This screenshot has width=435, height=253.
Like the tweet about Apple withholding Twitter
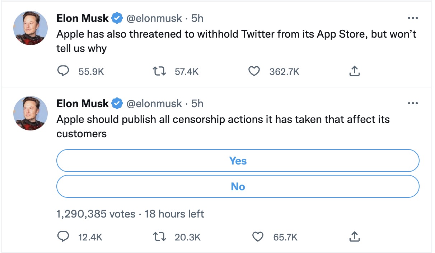pos(254,72)
